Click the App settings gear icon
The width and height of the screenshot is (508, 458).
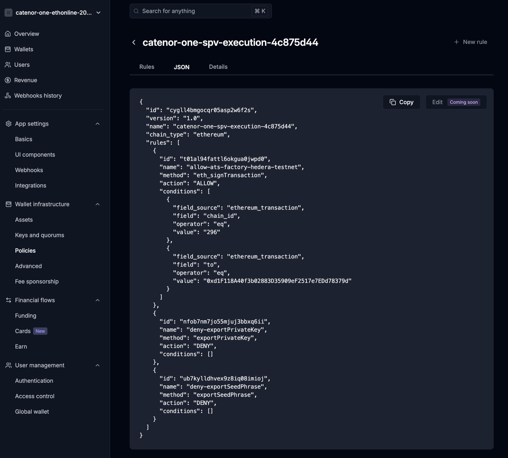point(8,124)
